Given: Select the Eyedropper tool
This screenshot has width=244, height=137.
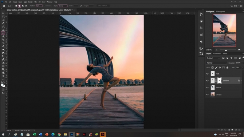Looking at the screenshot, I should 3,23.
